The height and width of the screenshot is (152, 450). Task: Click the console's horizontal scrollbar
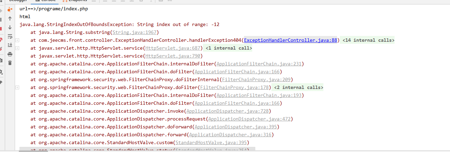coord(137,149)
